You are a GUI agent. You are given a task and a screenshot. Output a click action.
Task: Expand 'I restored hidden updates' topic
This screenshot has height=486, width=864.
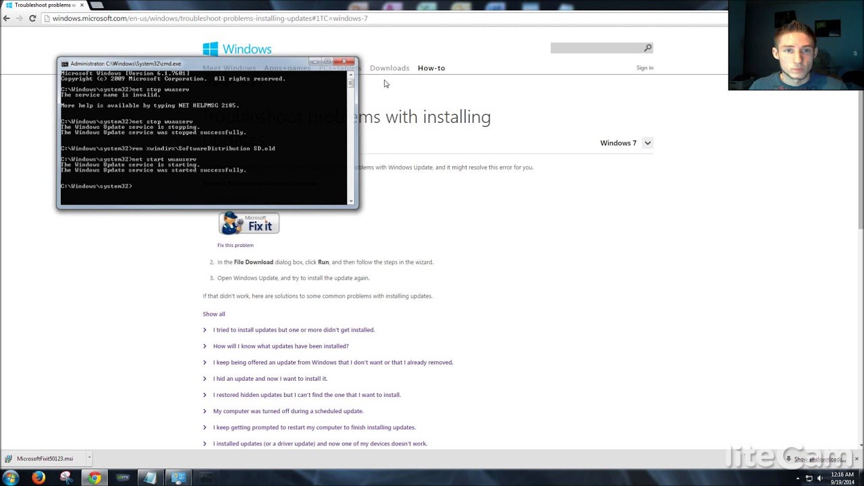307,395
